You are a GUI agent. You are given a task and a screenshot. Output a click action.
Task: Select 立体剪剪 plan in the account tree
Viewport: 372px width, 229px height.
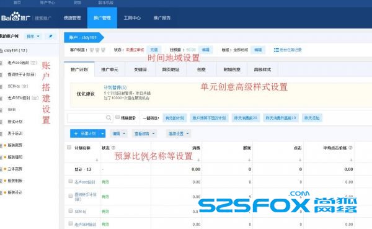point(15,169)
